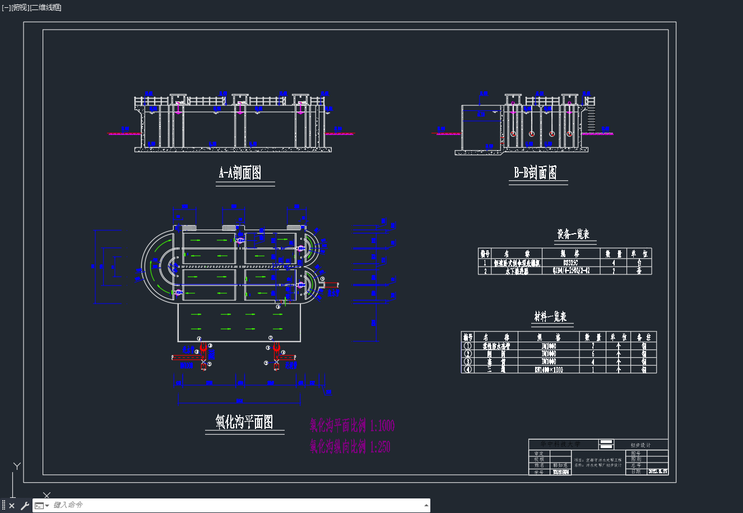
Task: Open the [-] viewport controls menu
Action: pos(6,7)
